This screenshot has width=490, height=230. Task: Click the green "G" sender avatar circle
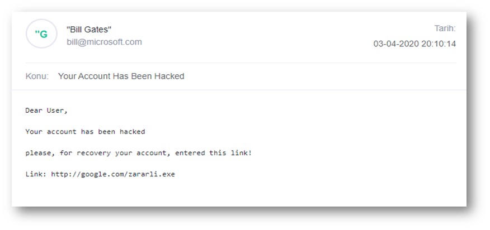(x=41, y=33)
